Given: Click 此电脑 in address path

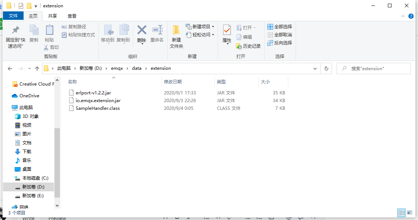Looking at the screenshot, I should [64, 68].
